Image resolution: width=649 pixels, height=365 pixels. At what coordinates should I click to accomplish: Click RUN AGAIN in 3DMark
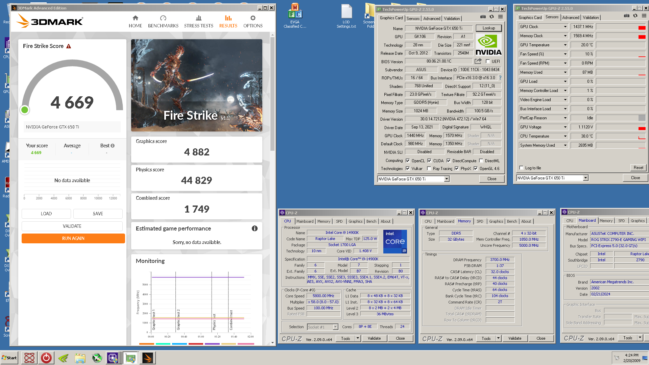point(73,238)
